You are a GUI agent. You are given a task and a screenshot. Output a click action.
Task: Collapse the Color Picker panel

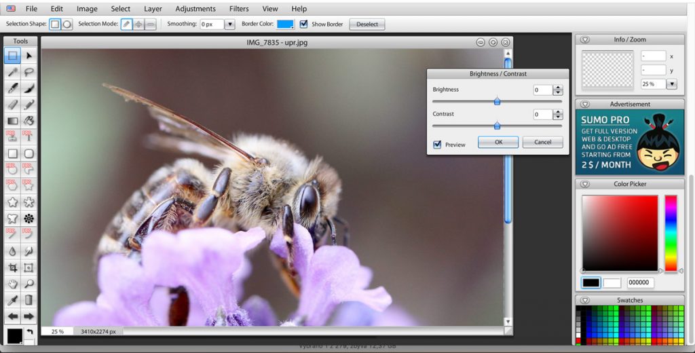[x=585, y=184]
